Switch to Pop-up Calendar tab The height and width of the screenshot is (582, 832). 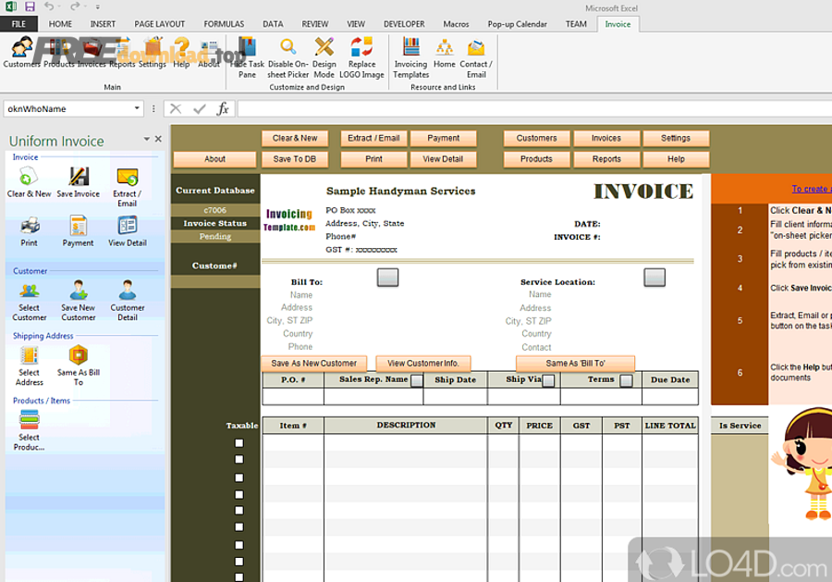pos(518,24)
